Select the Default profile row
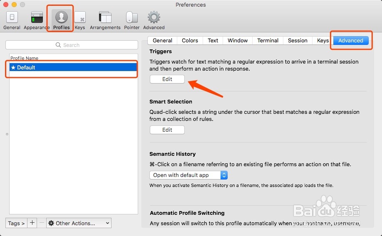 (73, 67)
